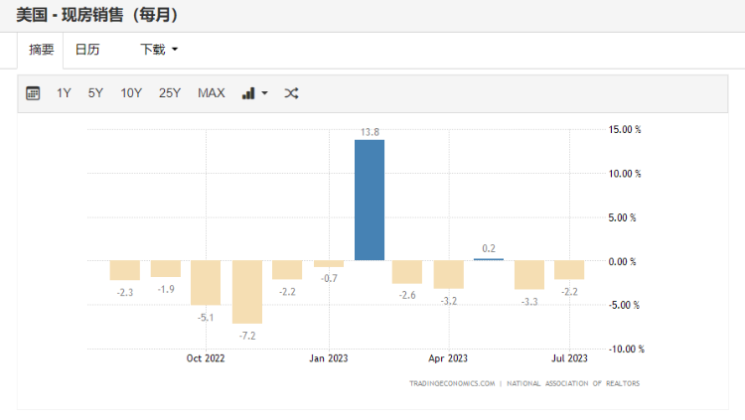Click the compare shuffle icon
Screen dimensions: 745x420
point(291,93)
